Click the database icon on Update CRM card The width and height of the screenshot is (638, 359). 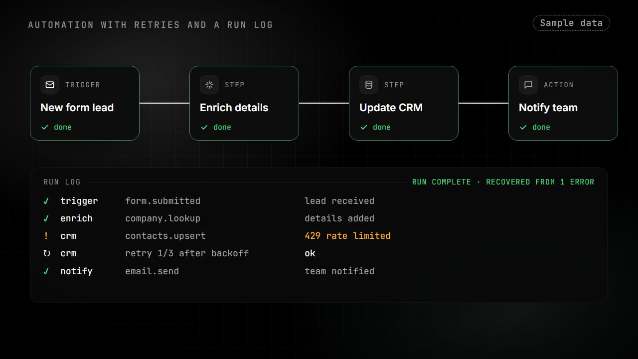[x=369, y=85]
